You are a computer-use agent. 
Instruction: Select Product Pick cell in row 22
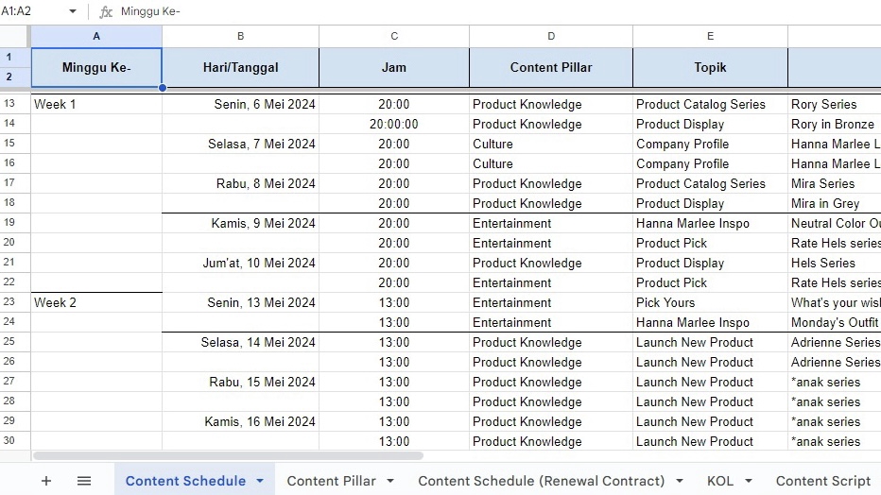[x=710, y=282]
